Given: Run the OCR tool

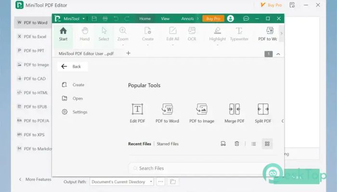Looking at the screenshot, I should (192, 34).
